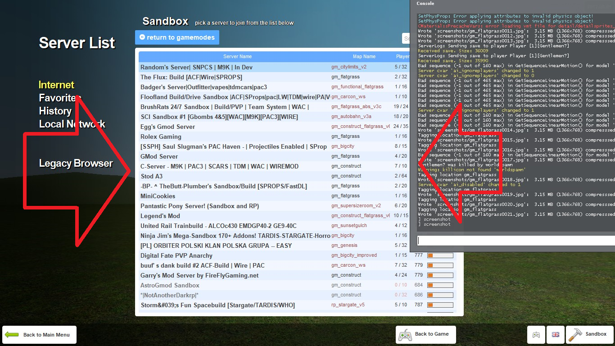Viewport: 615px width, 346px height.
Task: Focus the Console command input field
Action: (x=516, y=241)
